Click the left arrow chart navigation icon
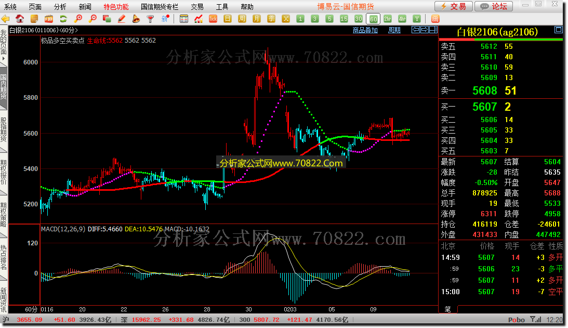This screenshot has height=328, width=568. coord(416,30)
